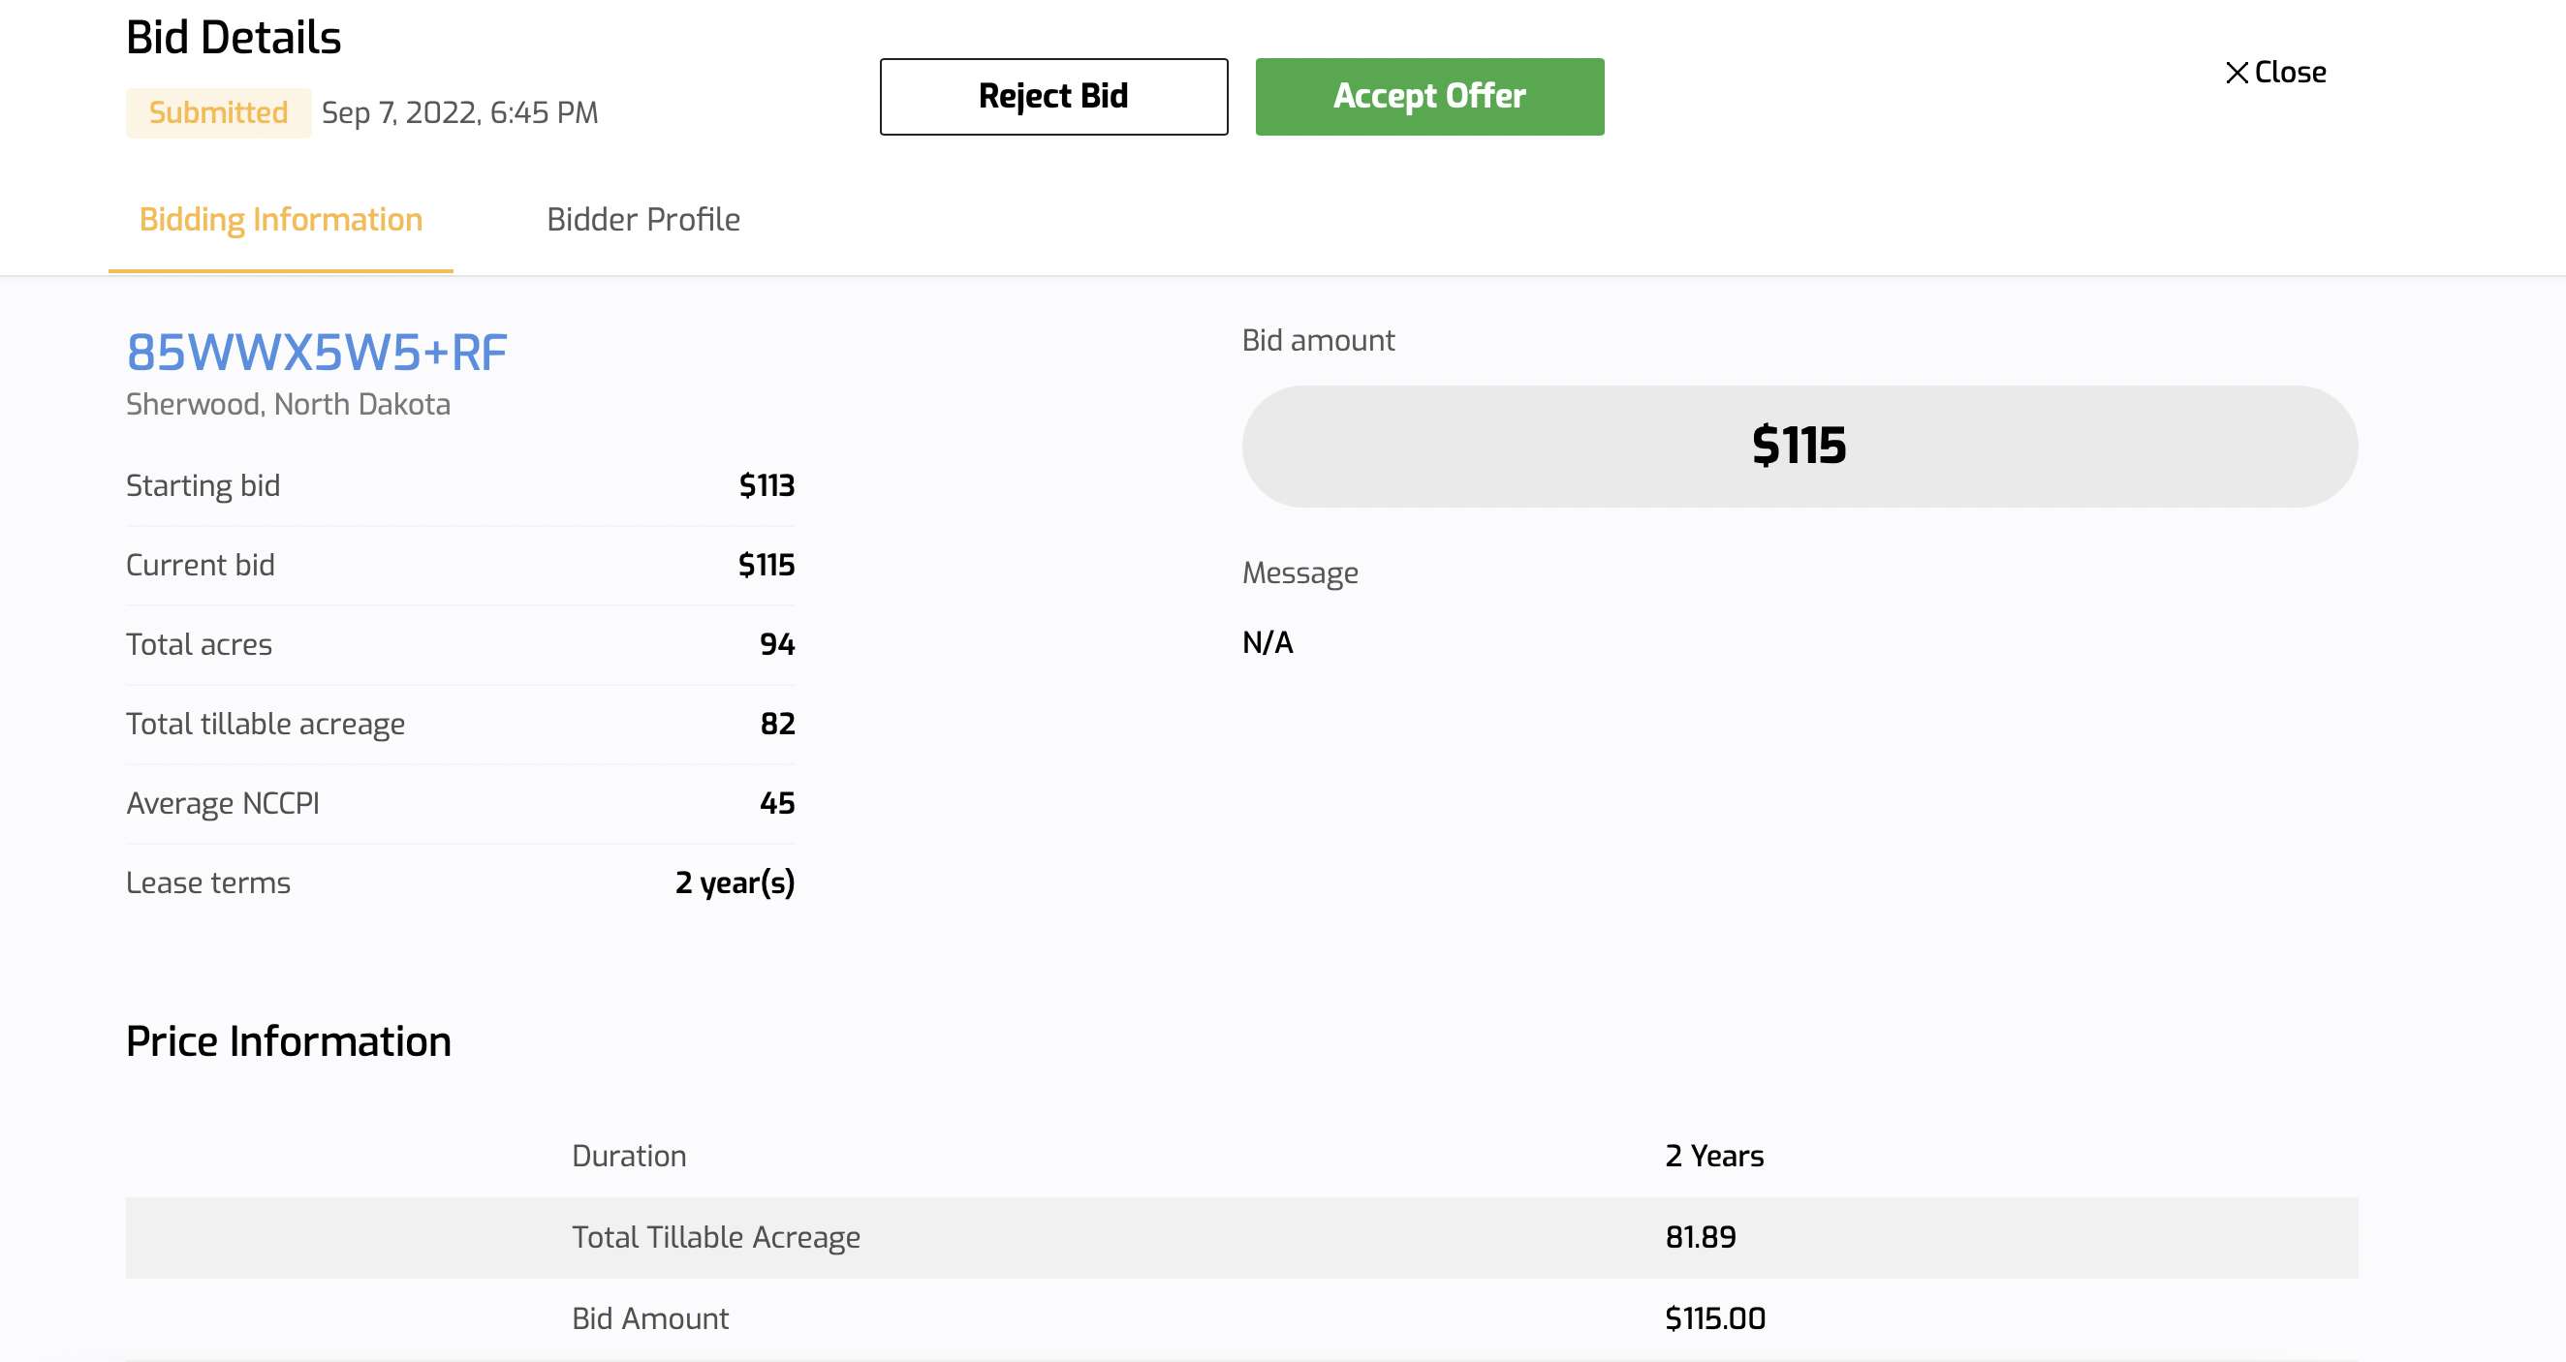Click the Average NCCPI value 45
The width and height of the screenshot is (2566, 1362).
[777, 803]
